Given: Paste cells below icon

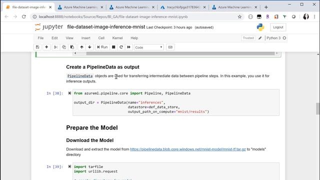Looking at the screenshot, I should 72,47.
